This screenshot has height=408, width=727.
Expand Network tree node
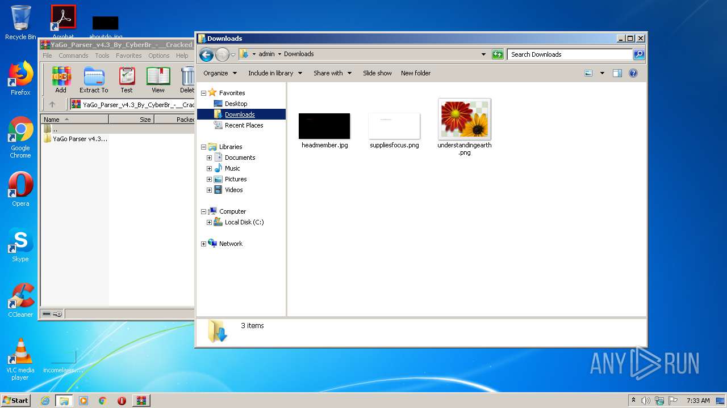coord(203,244)
